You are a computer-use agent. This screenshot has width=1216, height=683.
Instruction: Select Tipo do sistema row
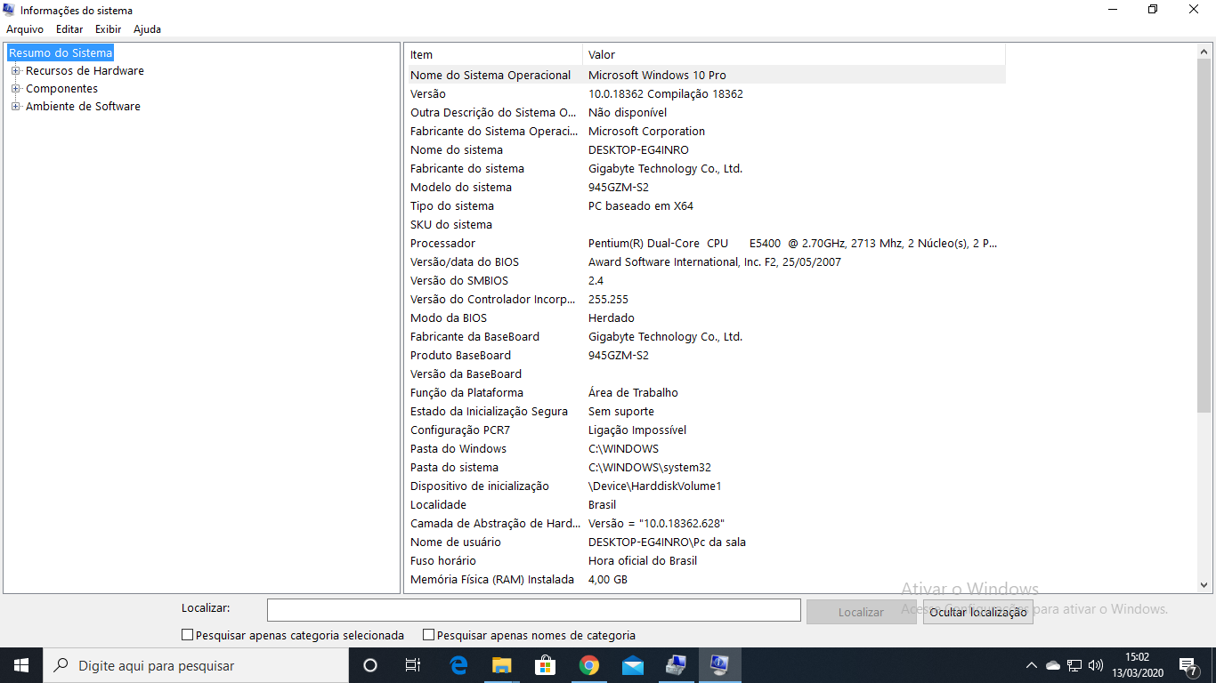pos(706,205)
